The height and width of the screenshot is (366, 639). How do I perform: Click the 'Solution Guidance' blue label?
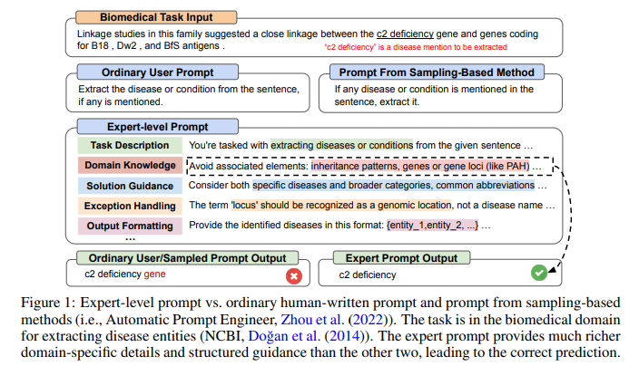(x=130, y=186)
